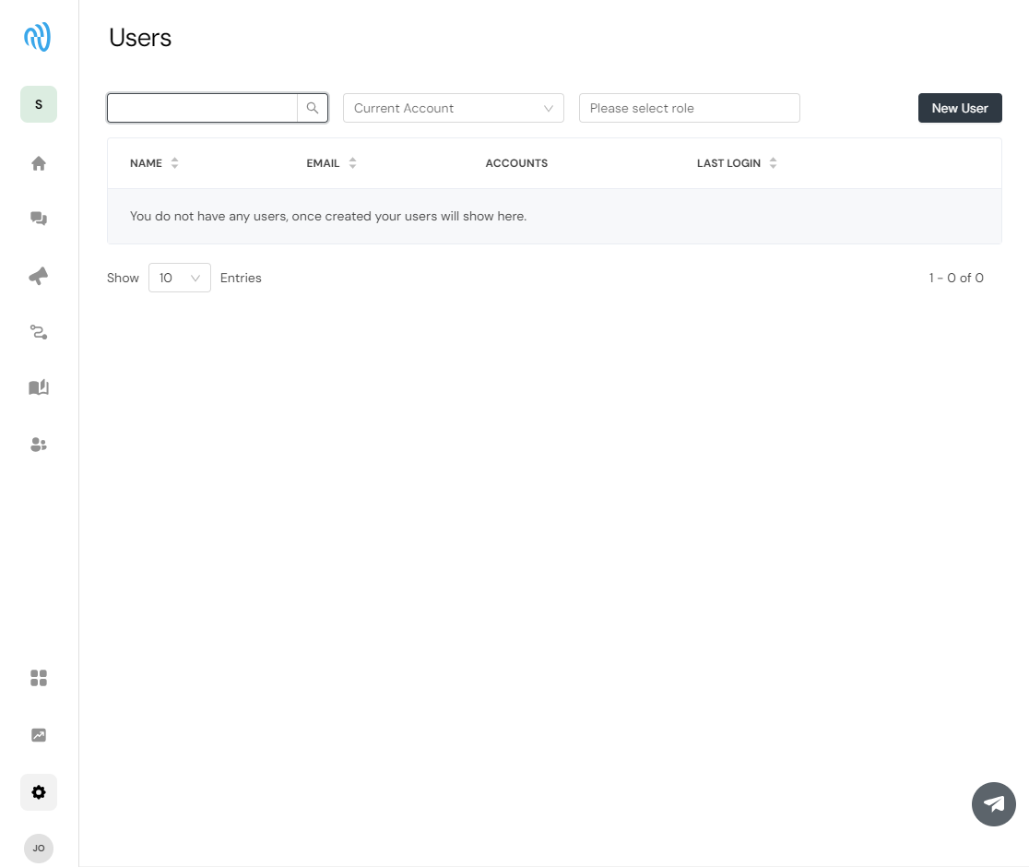Sort users by Last Login column
This screenshot has height=867, width=1029.
(736, 163)
